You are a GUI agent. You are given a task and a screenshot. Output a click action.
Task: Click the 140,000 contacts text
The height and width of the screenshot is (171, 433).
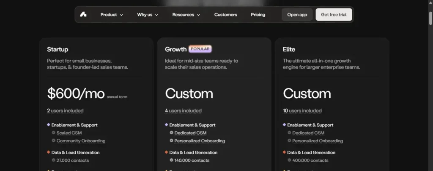coord(192,160)
